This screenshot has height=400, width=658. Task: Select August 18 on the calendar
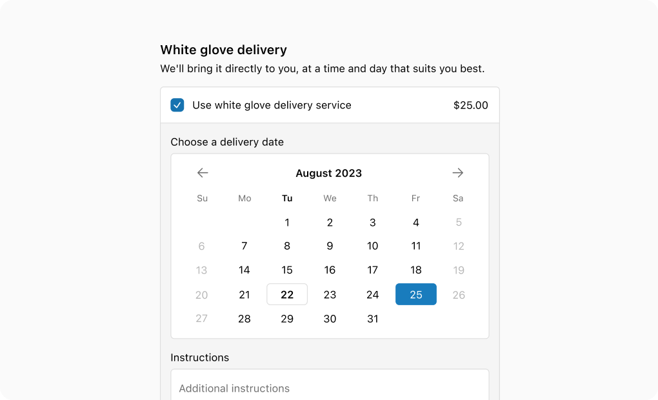[416, 270]
